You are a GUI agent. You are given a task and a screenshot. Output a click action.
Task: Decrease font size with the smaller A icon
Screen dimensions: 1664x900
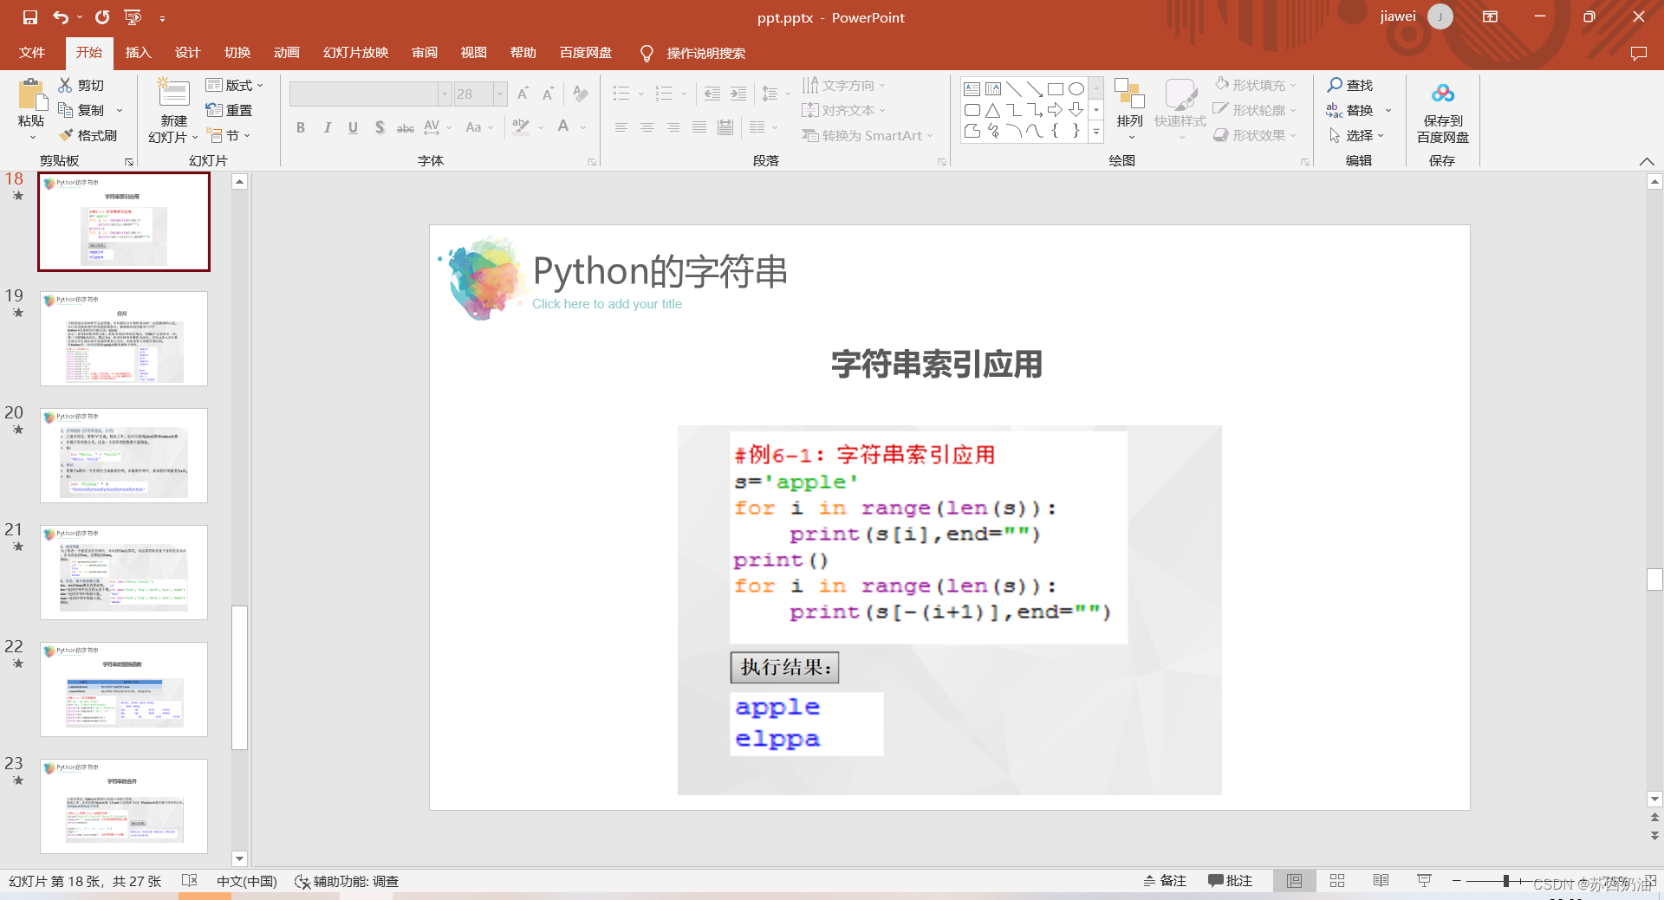548,94
